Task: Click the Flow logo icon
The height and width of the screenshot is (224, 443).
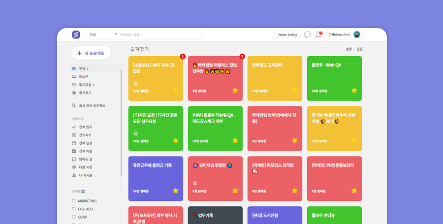Action: (76, 34)
